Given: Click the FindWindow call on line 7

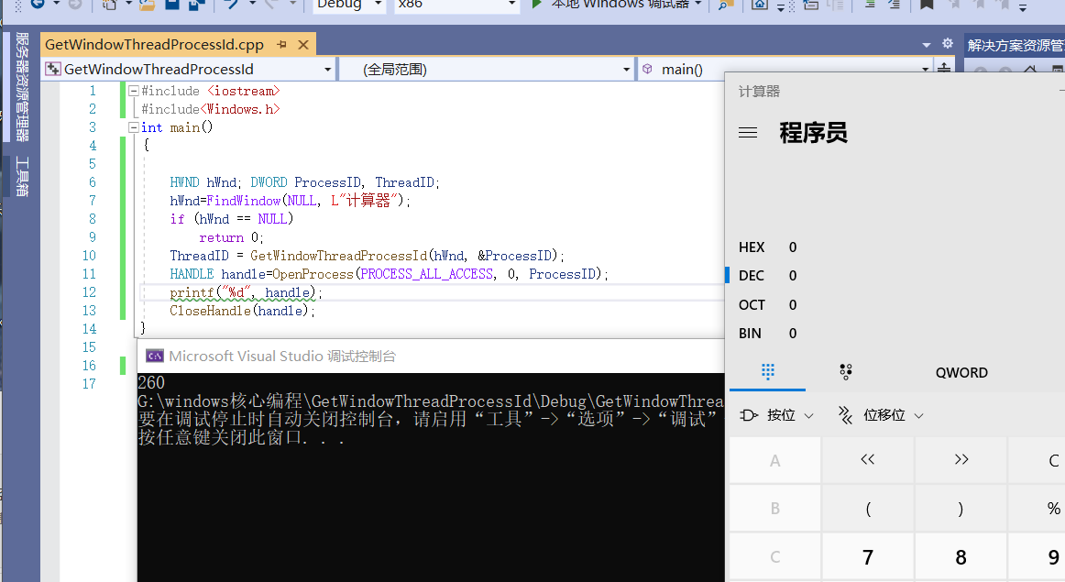Looking at the screenshot, I should click(243, 201).
